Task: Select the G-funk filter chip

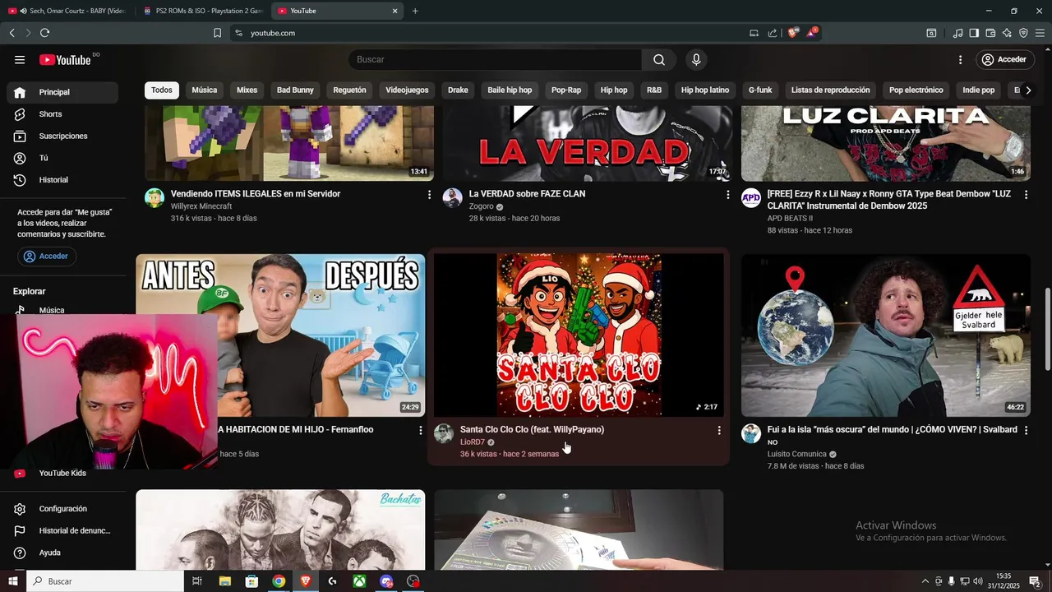Action: pyautogui.click(x=760, y=90)
